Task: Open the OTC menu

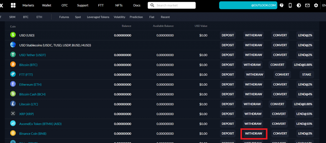Action: [x=65, y=5]
